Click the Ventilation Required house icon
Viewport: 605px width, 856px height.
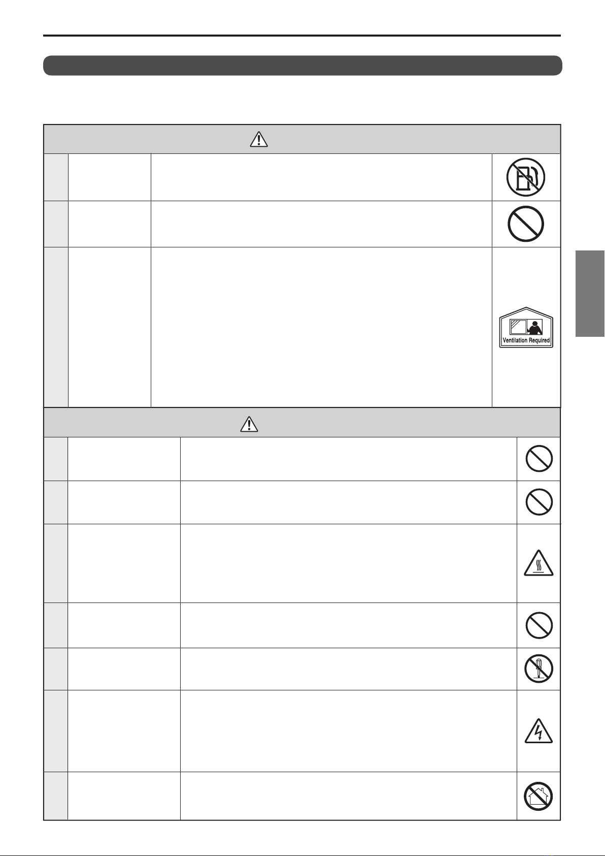point(526,327)
